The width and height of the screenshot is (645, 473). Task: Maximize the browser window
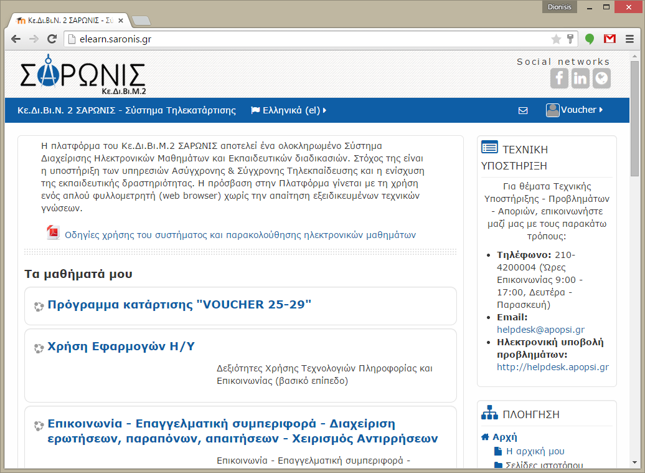[606, 7]
